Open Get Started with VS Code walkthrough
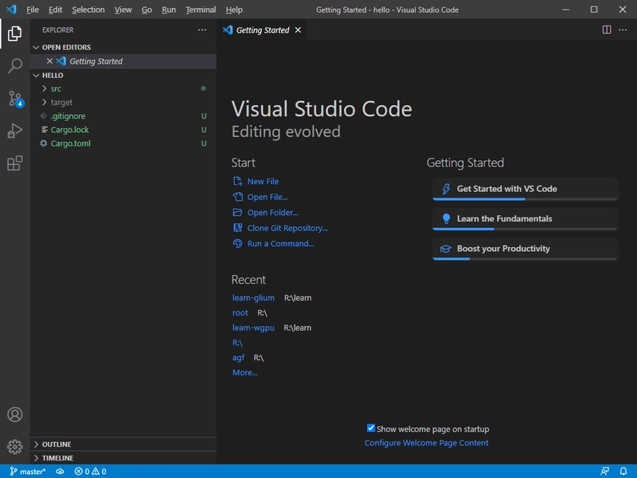637x478 pixels. (x=525, y=189)
